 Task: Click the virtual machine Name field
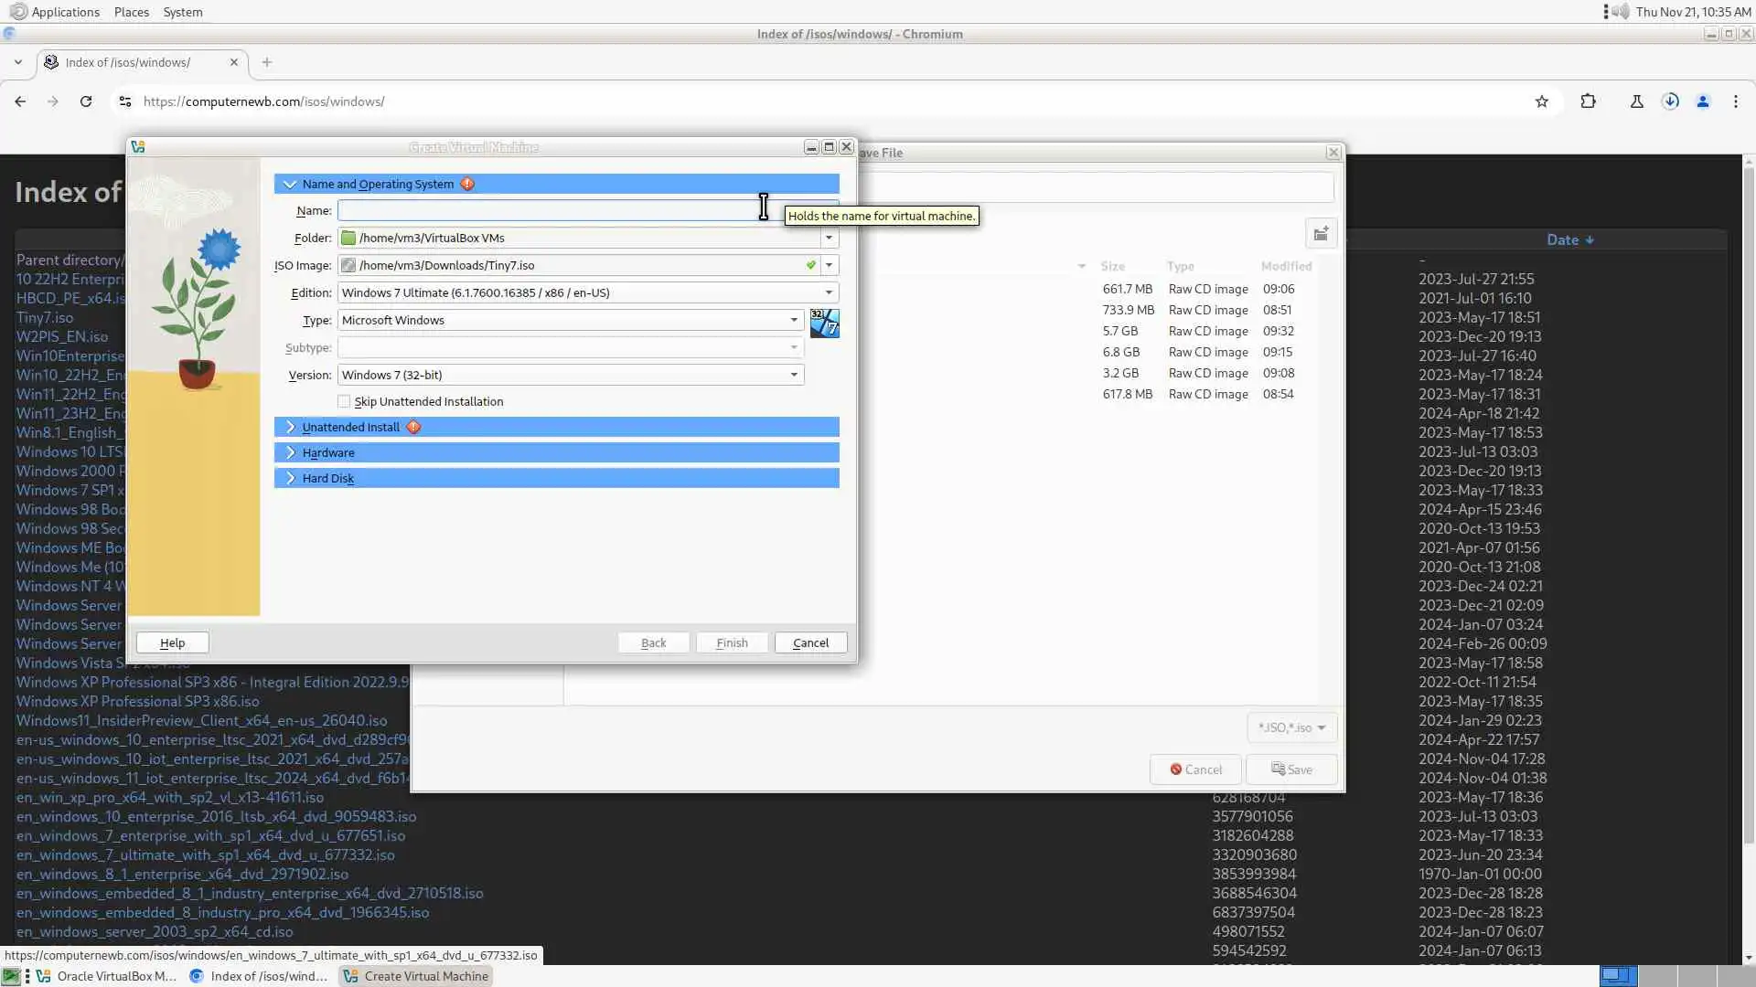(x=549, y=211)
